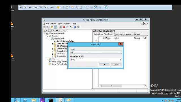
Task: Collapse the contoso.local domain node
Action: [x=50, y=39]
